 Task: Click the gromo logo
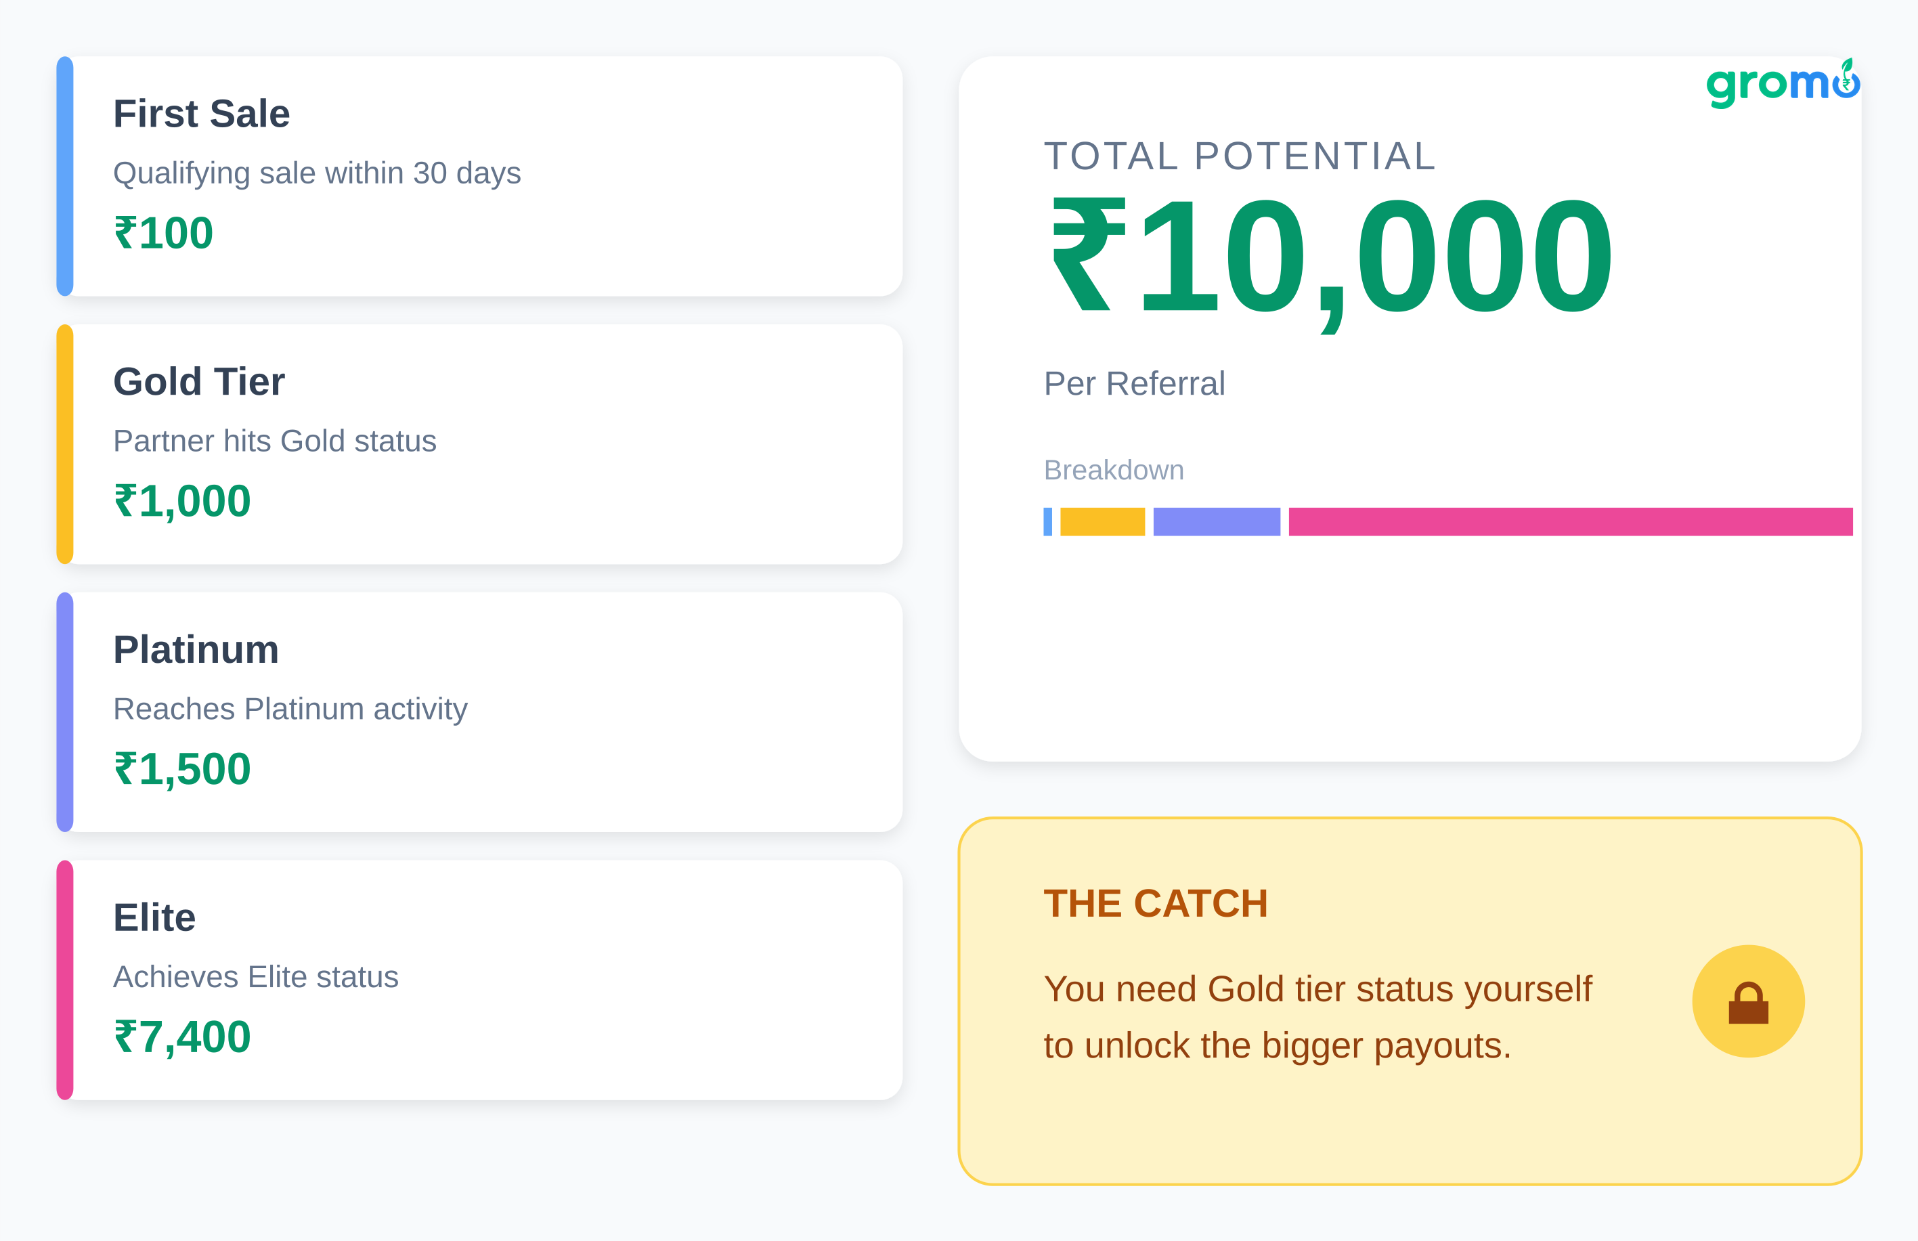1782,84
